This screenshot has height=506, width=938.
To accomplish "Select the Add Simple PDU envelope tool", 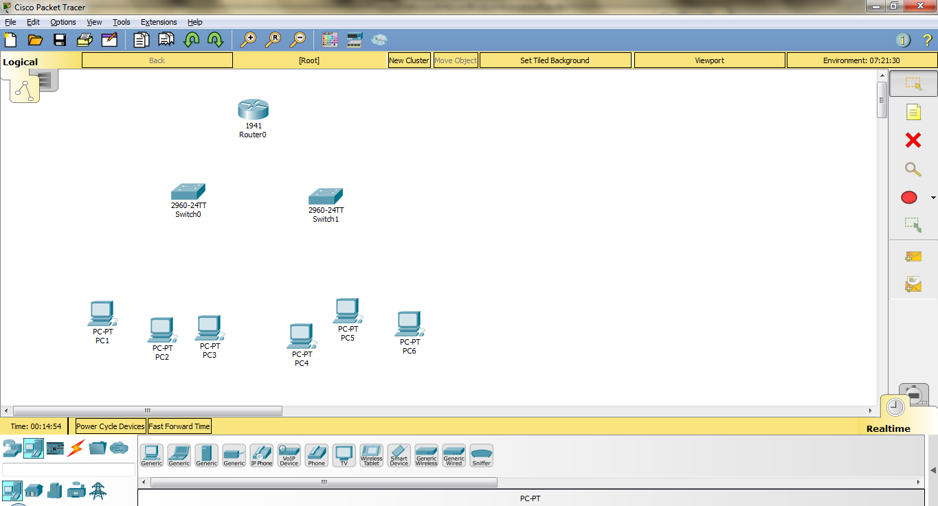I will tap(912, 255).
